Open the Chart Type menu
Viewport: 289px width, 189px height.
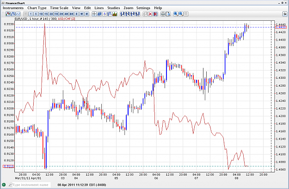(37, 8)
